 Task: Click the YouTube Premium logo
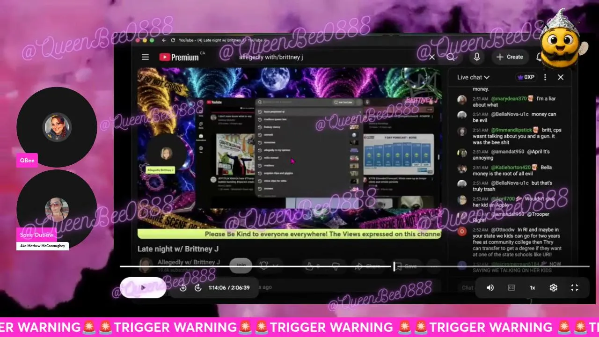pos(179,57)
